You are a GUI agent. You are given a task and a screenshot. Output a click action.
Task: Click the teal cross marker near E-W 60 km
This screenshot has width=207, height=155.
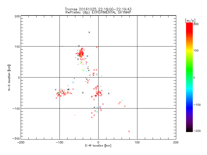(x=122, y=100)
